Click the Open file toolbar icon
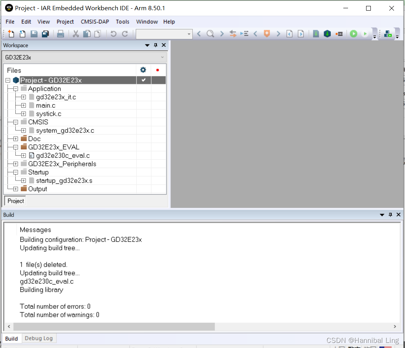 click(x=22, y=34)
